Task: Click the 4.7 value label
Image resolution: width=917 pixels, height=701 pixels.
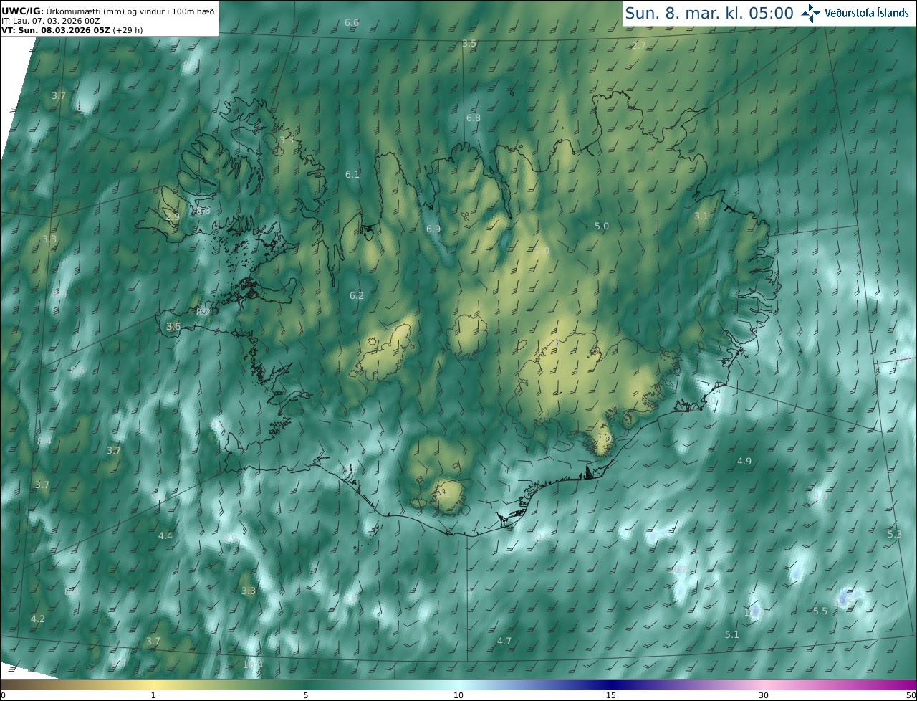Action: click(x=504, y=642)
